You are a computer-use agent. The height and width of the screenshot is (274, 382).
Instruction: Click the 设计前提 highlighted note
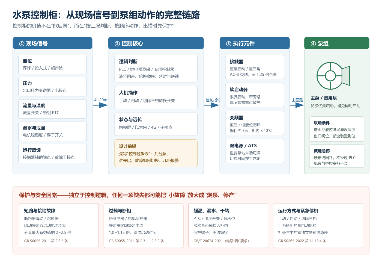[156, 153]
